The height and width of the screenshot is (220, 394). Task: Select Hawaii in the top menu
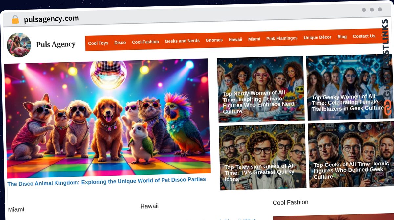pyautogui.click(x=235, y=39)
